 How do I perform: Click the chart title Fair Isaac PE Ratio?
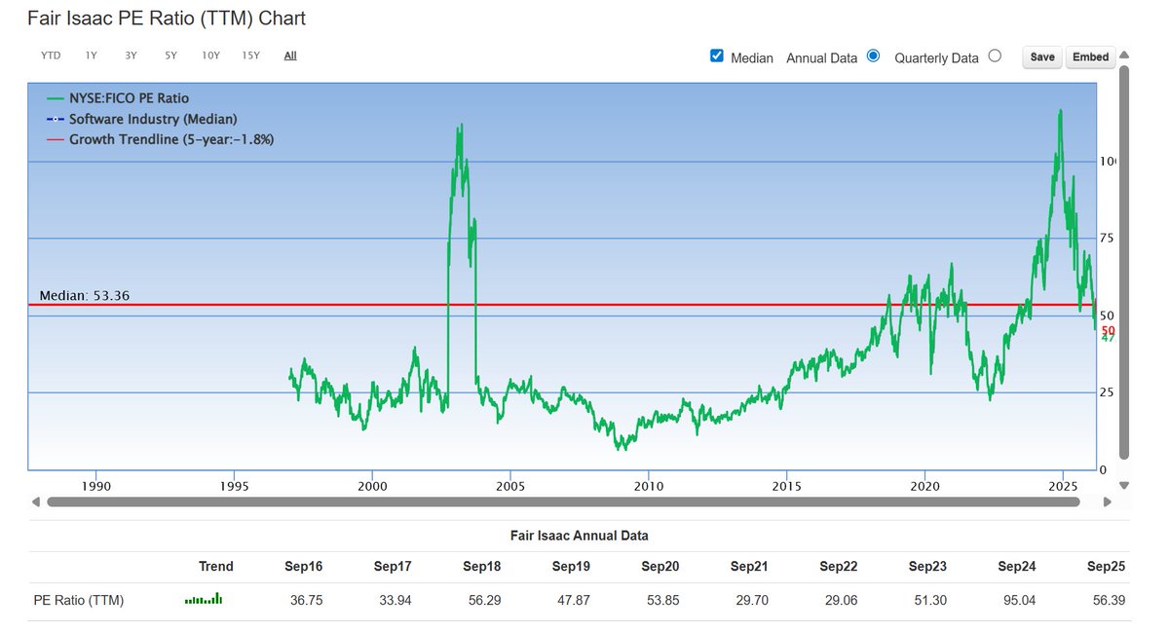(x=166, y=18)
